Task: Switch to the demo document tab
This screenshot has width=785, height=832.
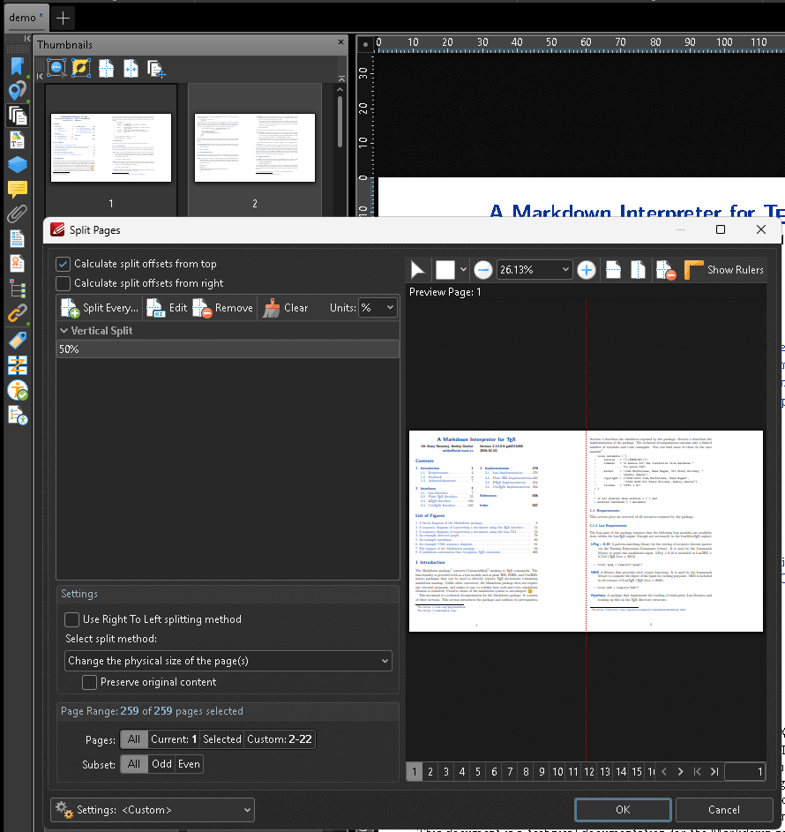Action: [25, 17]
